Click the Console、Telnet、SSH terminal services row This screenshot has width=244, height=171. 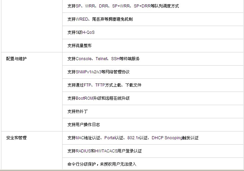coord(103,59)
